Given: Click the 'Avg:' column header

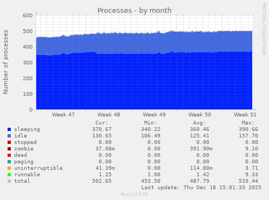Looking at the screenshot, I should pyautogui.click(x=199, y=123).
